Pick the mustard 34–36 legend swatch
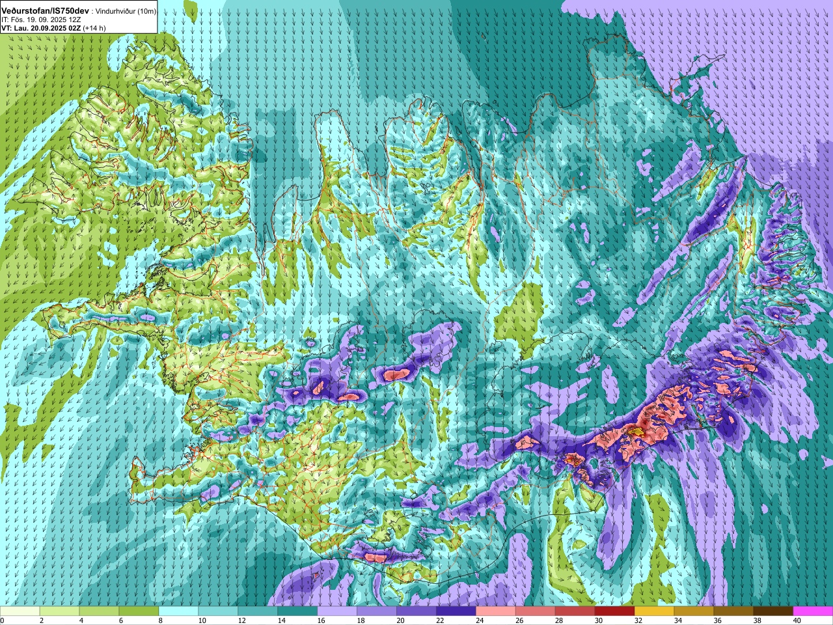This screenshot has width=833, height=625. pos(694,611)
